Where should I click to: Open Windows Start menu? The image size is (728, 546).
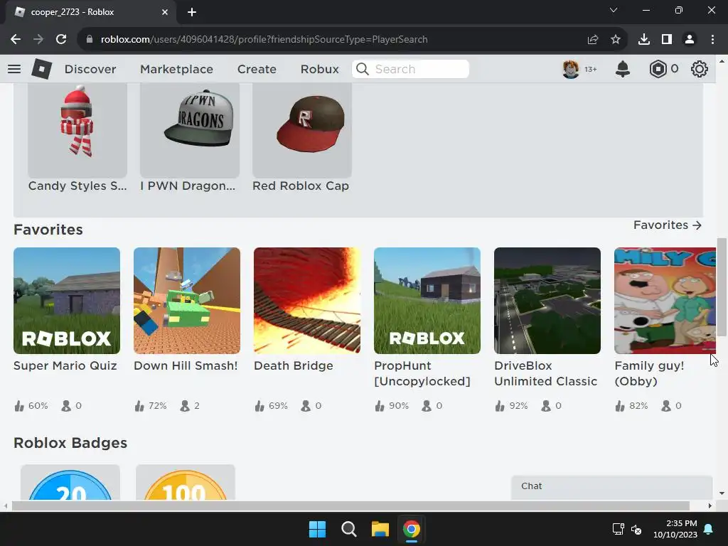[318, 529]
